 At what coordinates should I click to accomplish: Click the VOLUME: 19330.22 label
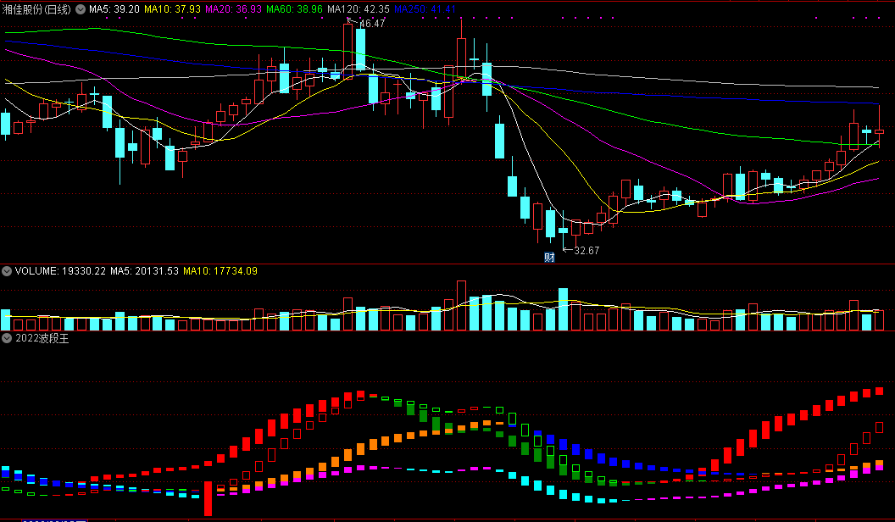(60, 271)
